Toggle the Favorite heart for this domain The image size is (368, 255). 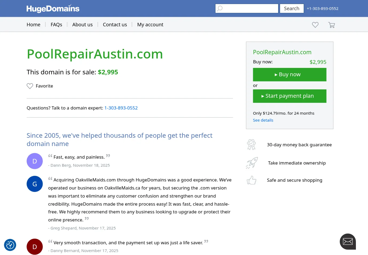coord(30,86)
